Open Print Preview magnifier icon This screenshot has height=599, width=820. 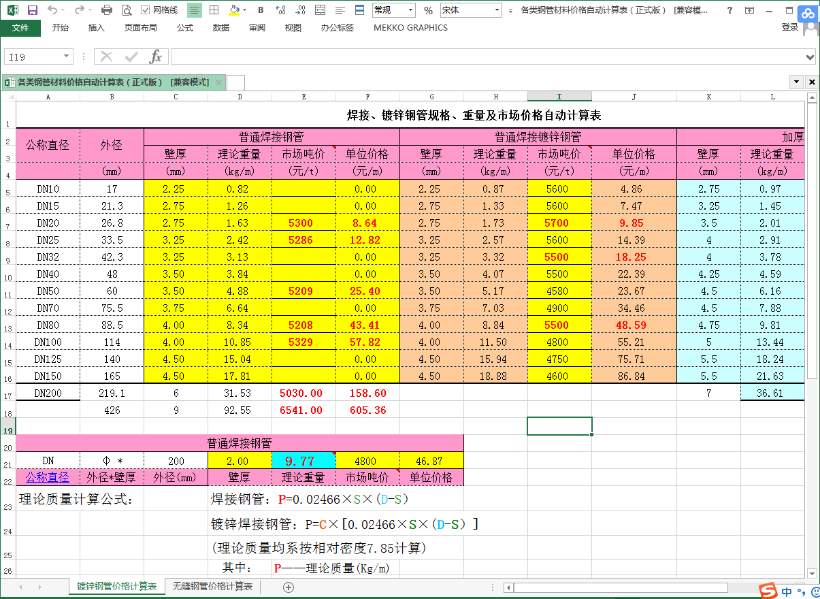click(x=127, y=10)
